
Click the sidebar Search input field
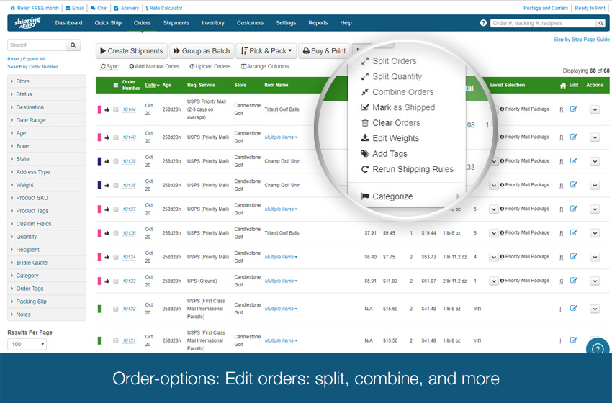click(x=37, y=45)
